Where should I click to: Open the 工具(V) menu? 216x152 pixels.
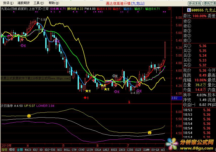click(x=39, y=3)
